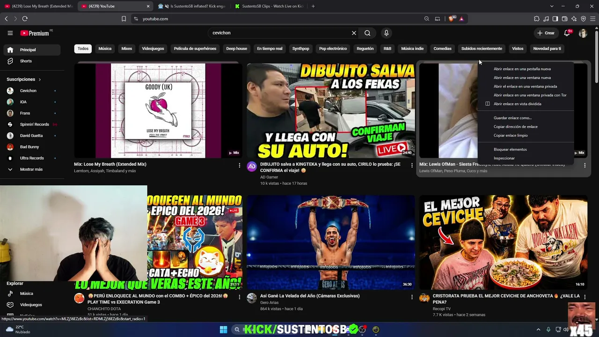Screen dimensions: 599x337
Task: Filter by Película de superhéroes chip
Action: pyautogui.click(x=195, y=49)
